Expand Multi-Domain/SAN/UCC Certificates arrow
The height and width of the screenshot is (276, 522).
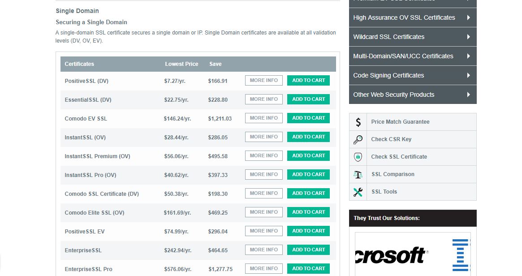coord(468,56)
